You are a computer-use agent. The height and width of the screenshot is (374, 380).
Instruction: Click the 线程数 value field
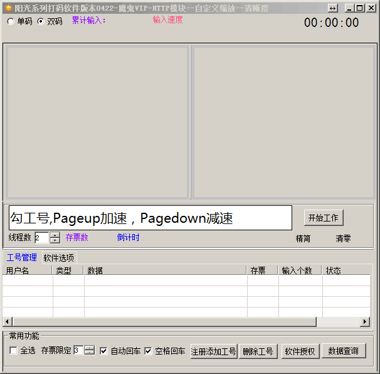[42, 238]
